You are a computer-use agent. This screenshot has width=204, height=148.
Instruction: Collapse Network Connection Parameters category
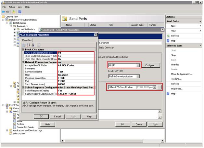23,62
